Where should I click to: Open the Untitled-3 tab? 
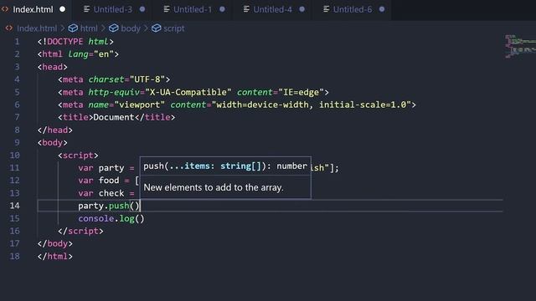(x=113, y=9)
